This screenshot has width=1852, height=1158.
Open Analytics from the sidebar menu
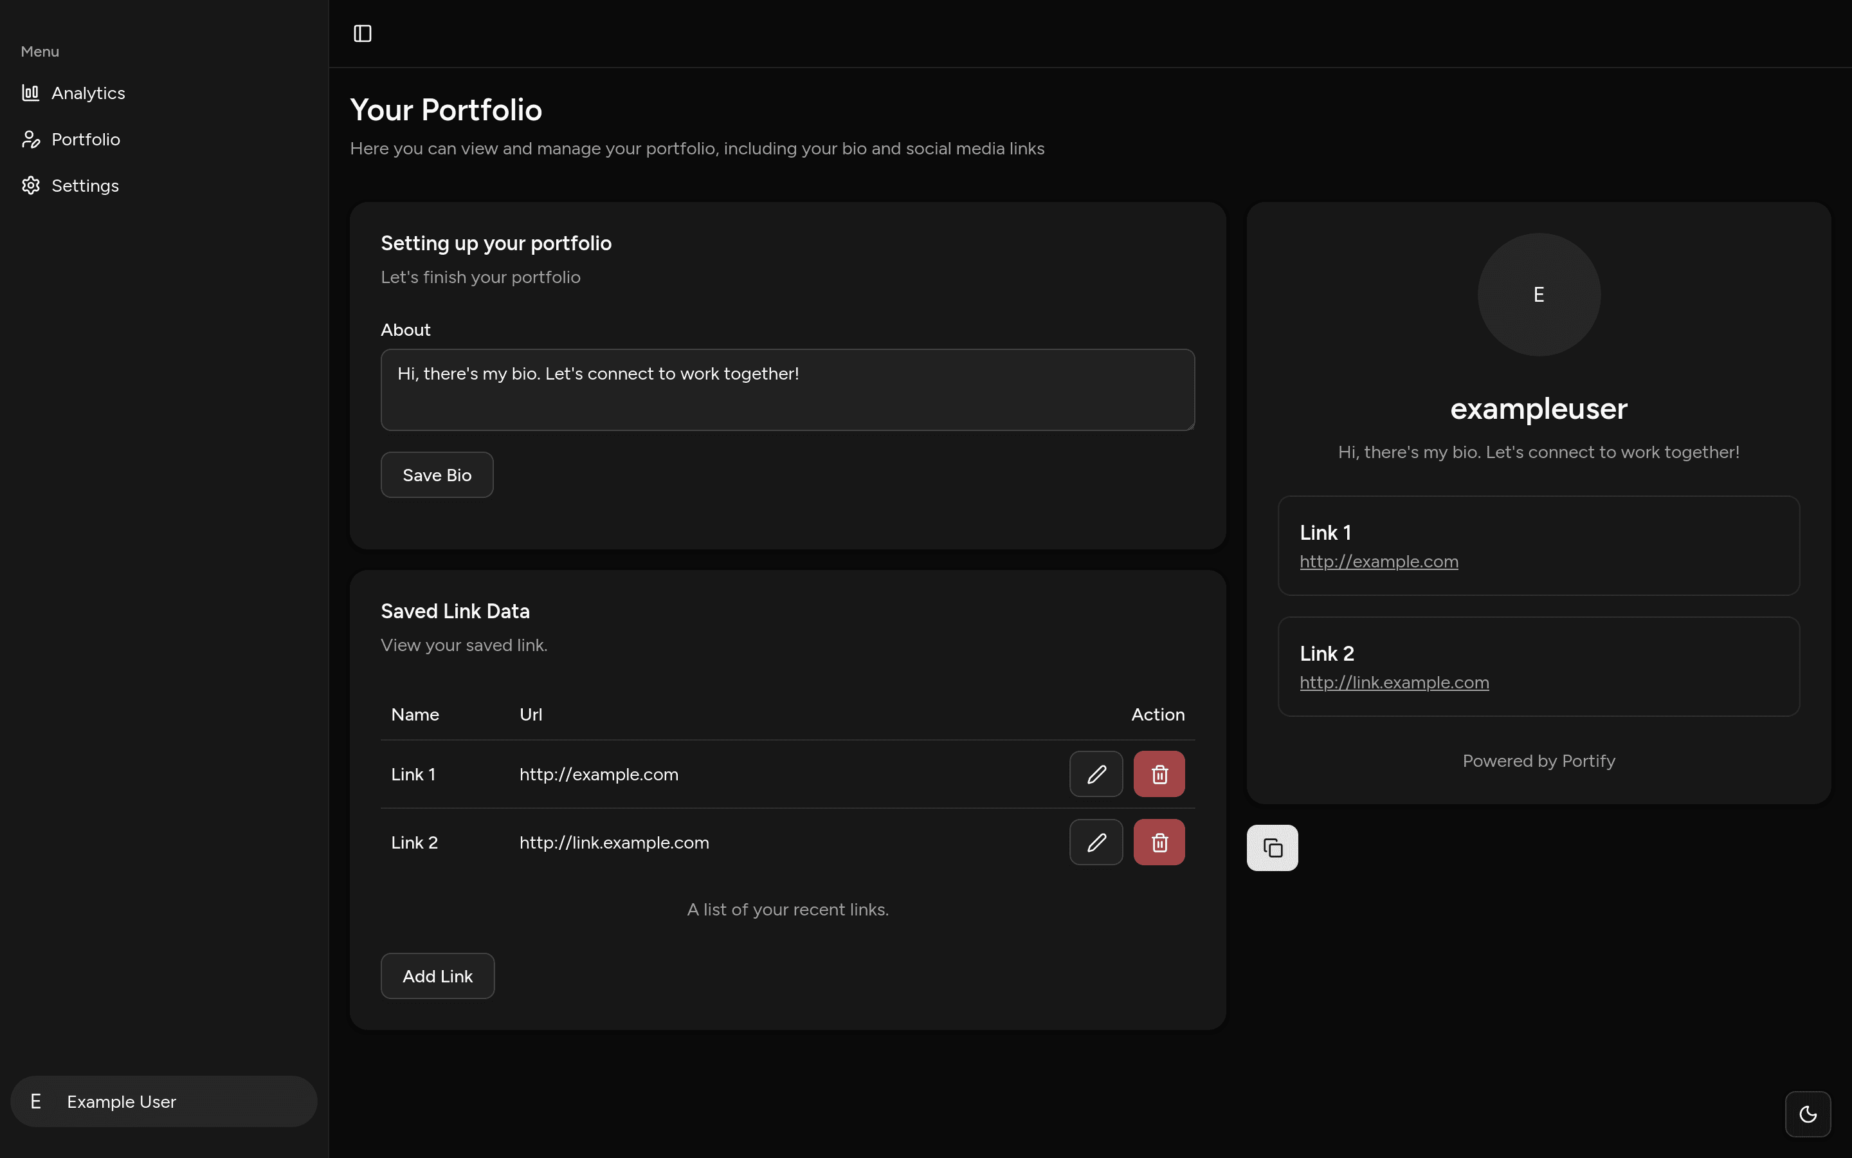click(x=88, y=93)
